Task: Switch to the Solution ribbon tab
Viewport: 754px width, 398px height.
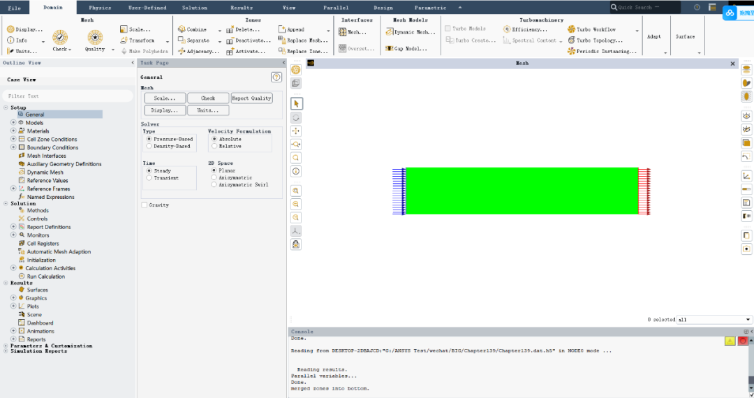Action: point(194,8)
